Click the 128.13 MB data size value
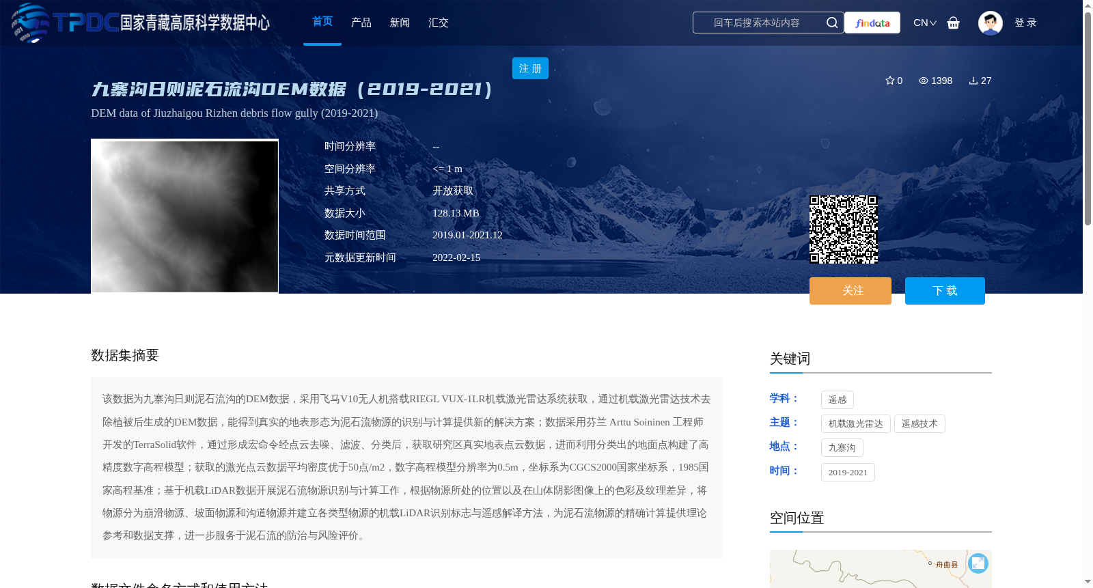The width and height of the screenshot is (1093, 588). (456, 213)
